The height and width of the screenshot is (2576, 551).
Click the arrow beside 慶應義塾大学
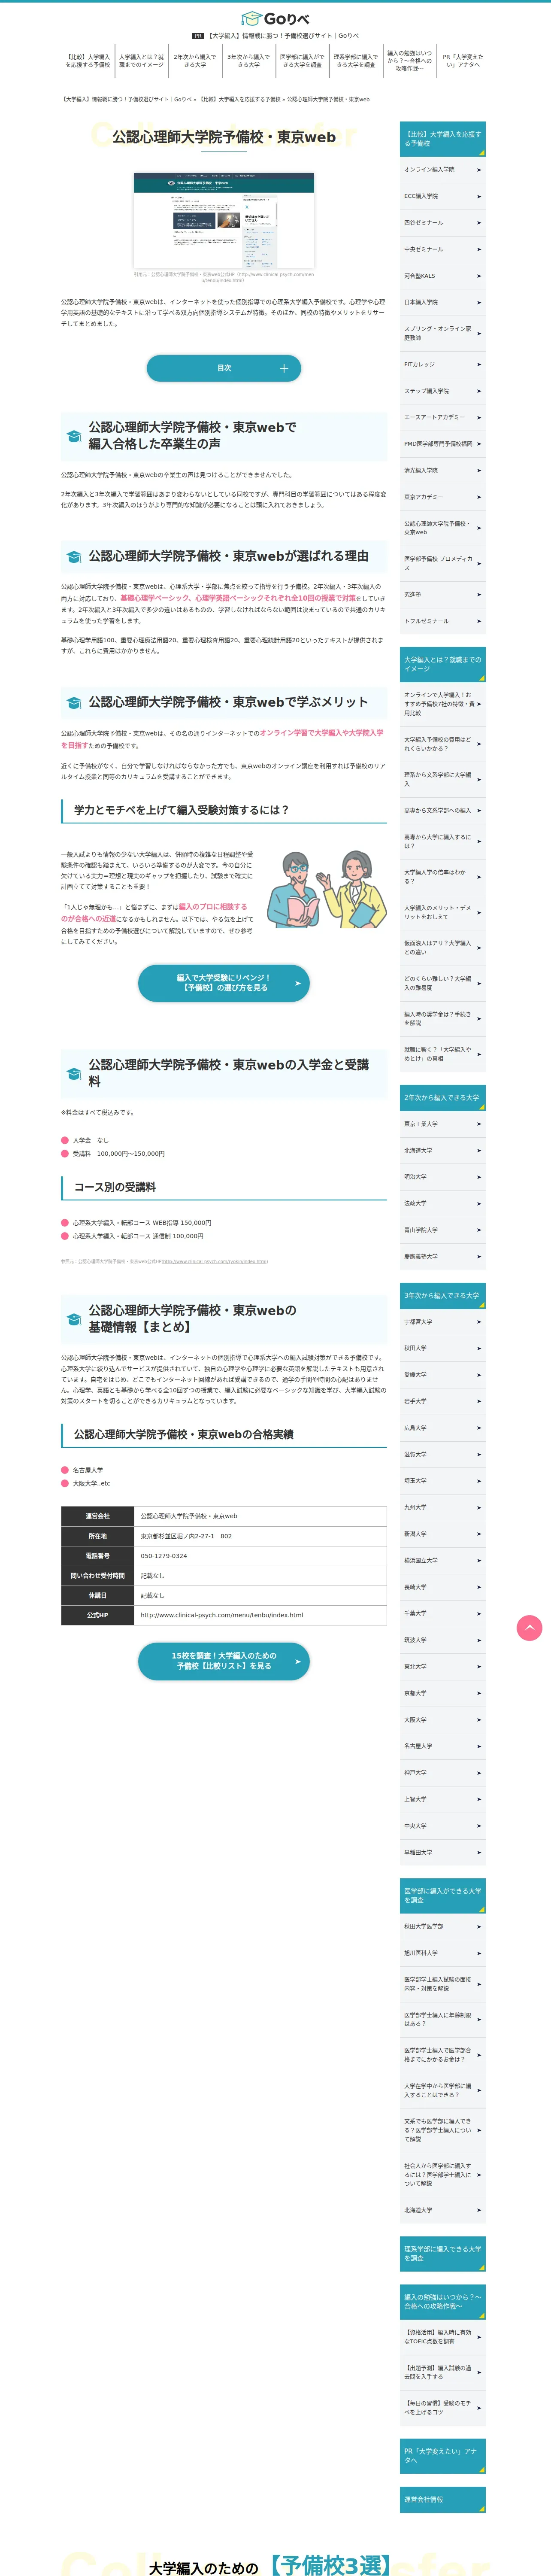tap(479, 1257)
